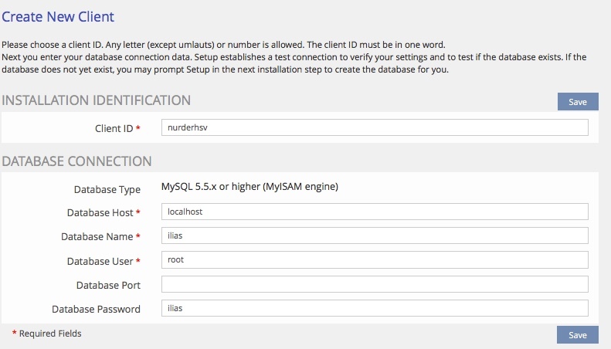Focus the Client ID input field
This screenshot has width=611, height=349.
[x=375, y=127]
